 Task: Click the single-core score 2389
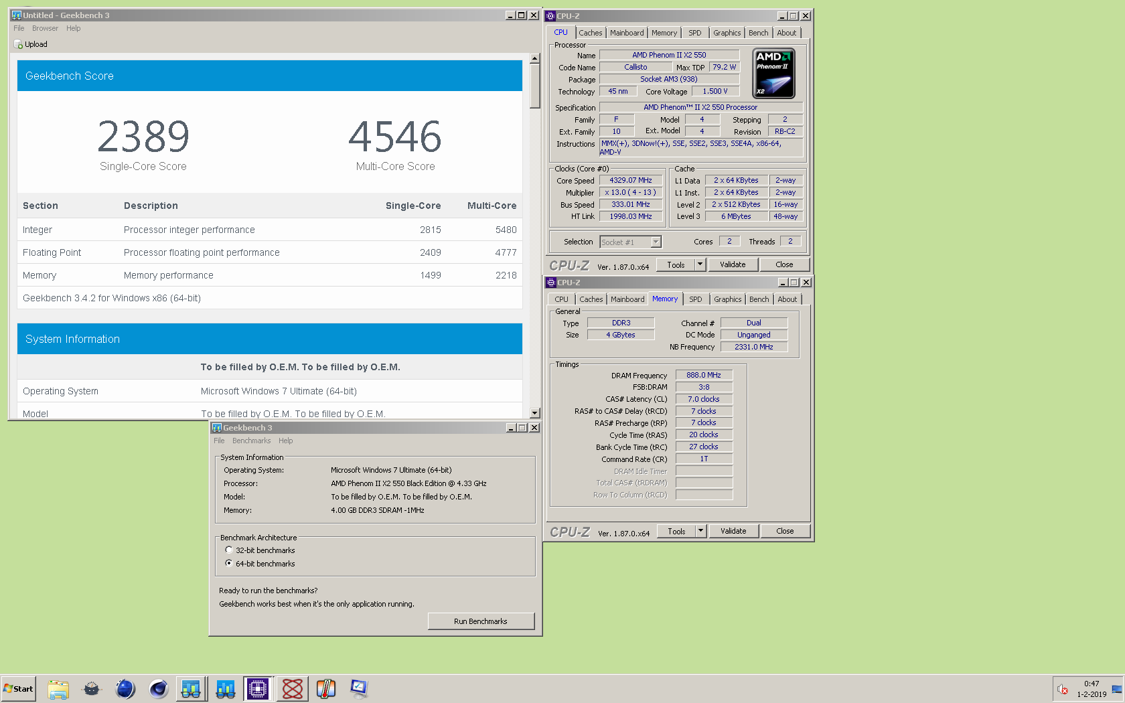pyautogui.click(x=143, y=137)
